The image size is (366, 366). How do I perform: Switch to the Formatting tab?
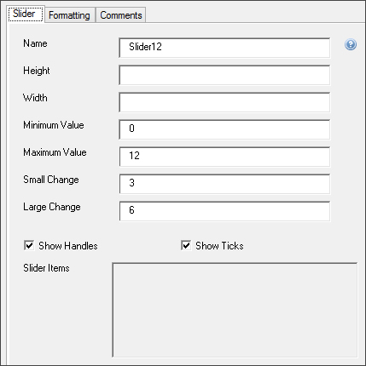click(x=69, y=15)
